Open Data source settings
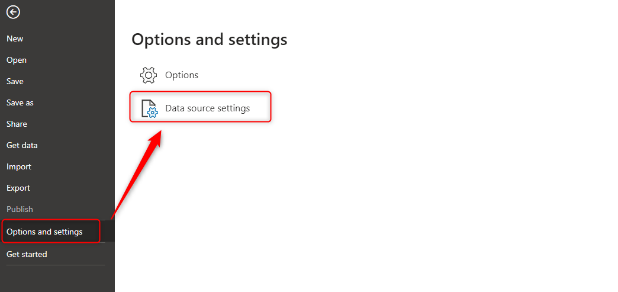This screenshot has width=618, height=292. pos(207,108)
